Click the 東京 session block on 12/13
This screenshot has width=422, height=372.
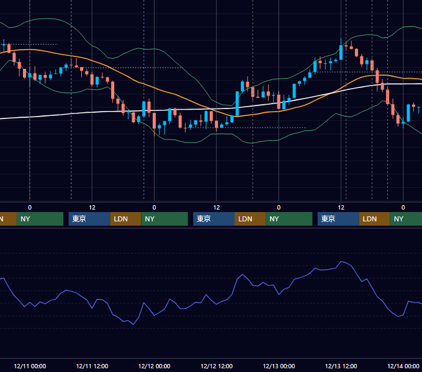coord(338,219)
